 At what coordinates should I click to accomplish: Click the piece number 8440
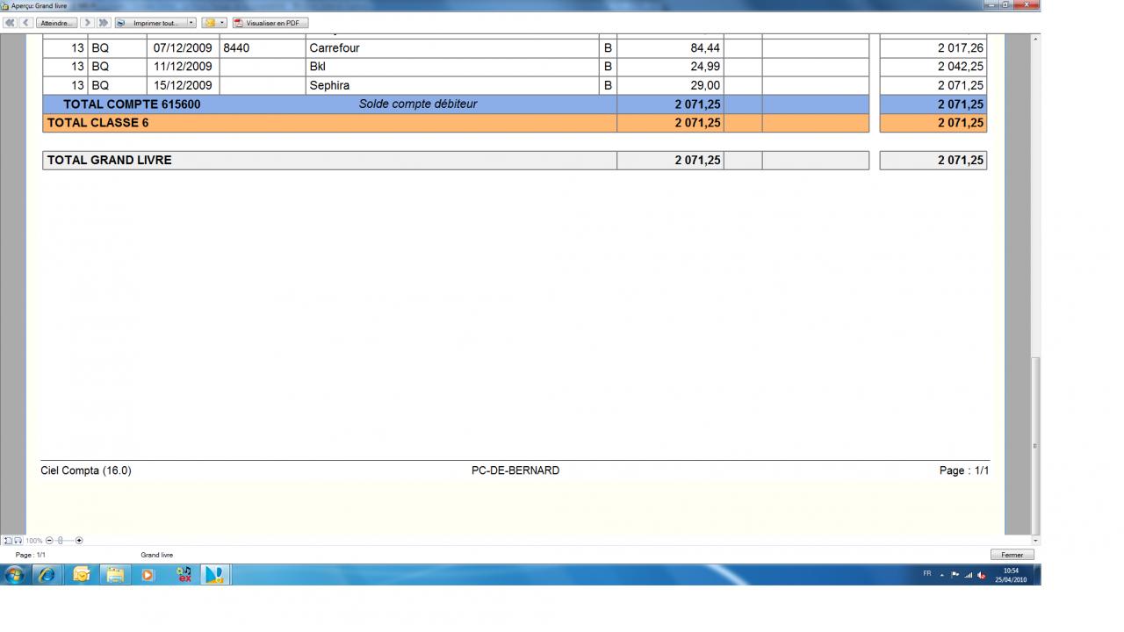236,48
